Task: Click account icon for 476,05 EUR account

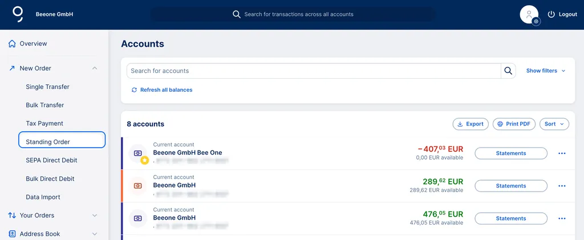Action: pos(137,218)
